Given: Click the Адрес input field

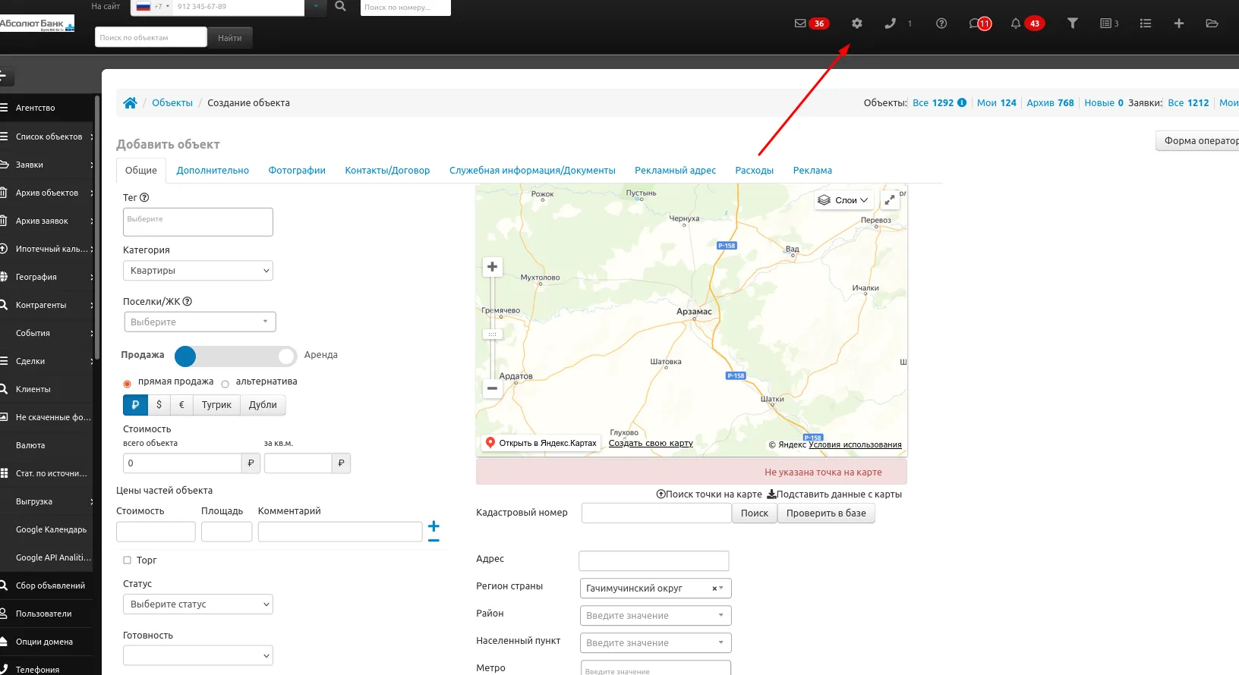Looking at the screenshot, I should [654, 561].
